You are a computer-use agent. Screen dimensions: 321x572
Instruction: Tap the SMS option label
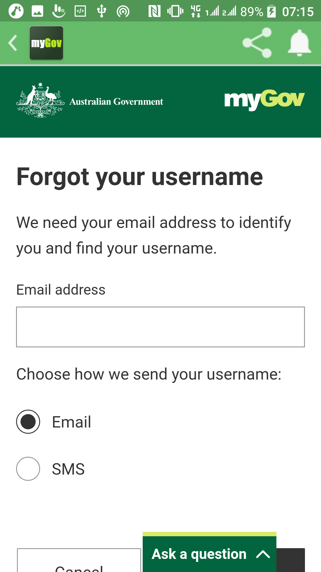point(68,469)
